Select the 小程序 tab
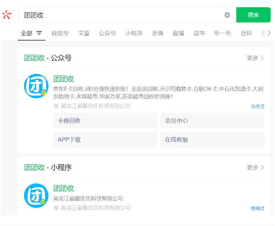275x226 pixels. point(134,33)
